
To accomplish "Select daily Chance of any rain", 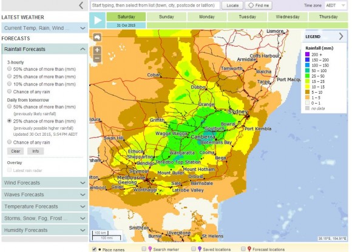I will click(x=9, y=142).
